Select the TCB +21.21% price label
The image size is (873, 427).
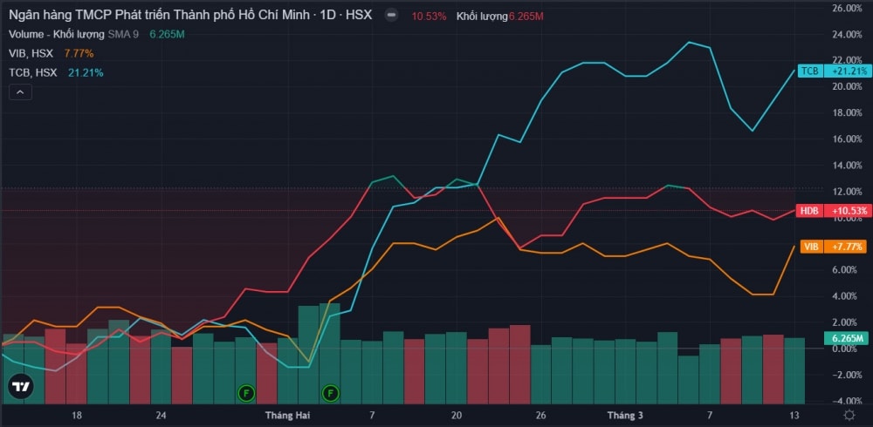(x=835, y=71)
